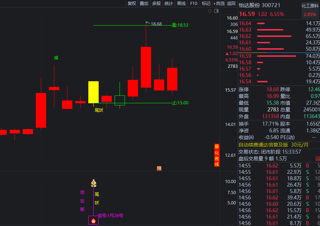
Task: Open F10 company information
Action: tap(193, 4)
